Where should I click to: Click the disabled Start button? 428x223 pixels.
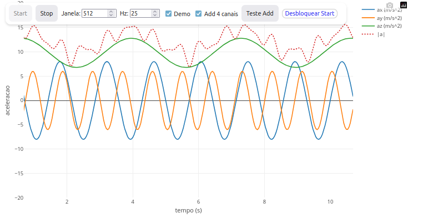20,13
